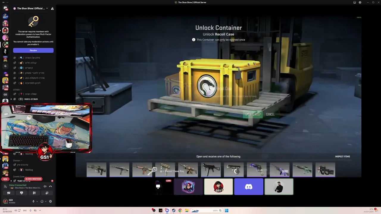Screen dimensions: 381x214
Task: Collapse the Zionzan channel category
Action: click(18, 160)
